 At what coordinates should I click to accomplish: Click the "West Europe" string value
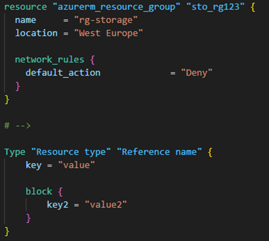click(x=108, y=34)
